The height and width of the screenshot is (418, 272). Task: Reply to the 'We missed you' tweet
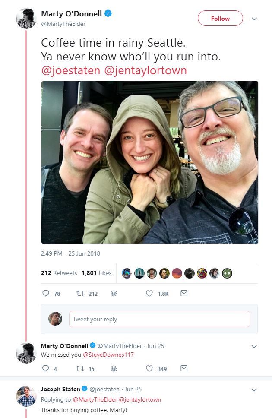(x=46, y=368)
